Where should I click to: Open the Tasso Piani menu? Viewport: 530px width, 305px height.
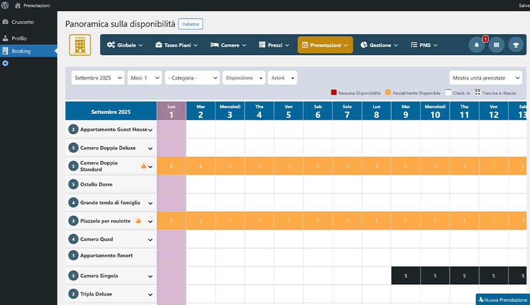(176, 45)
